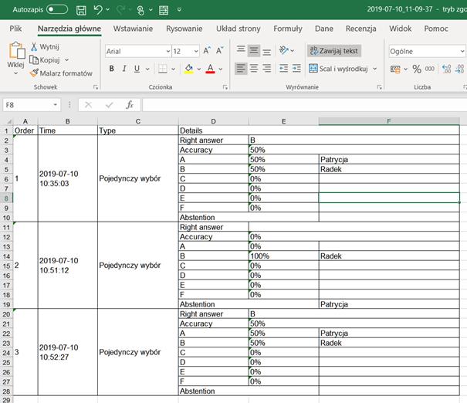Click the Name Box showing F8
The height and width of the screenshot is (403, 467).
32,105
